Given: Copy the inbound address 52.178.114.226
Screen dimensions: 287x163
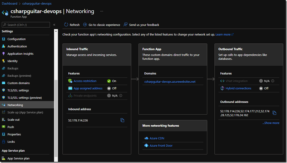Looking at the screenshot, I should (x=122, y=120).
